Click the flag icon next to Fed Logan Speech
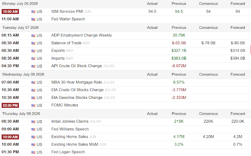 tap(33, 152)
